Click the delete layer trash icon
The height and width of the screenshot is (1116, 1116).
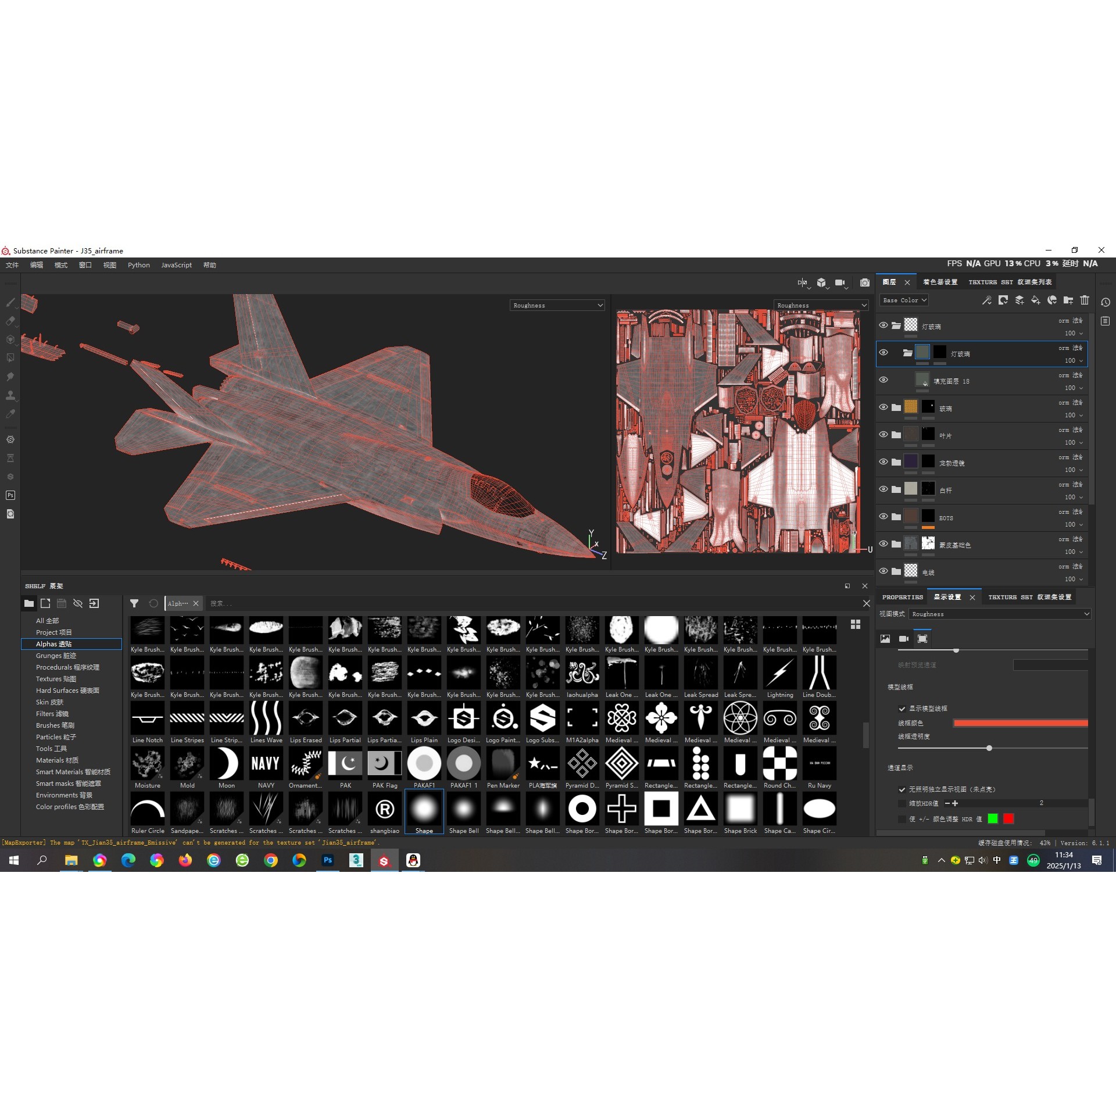pyautogui.click(x=1085, y=301)
